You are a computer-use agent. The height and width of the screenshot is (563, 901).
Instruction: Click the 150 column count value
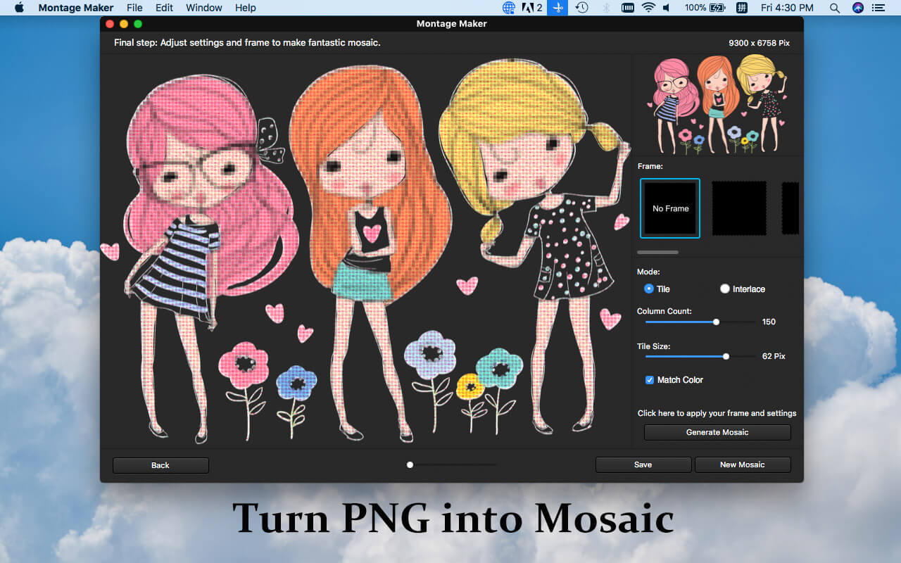pyautogui.click(x=769, y=322)
